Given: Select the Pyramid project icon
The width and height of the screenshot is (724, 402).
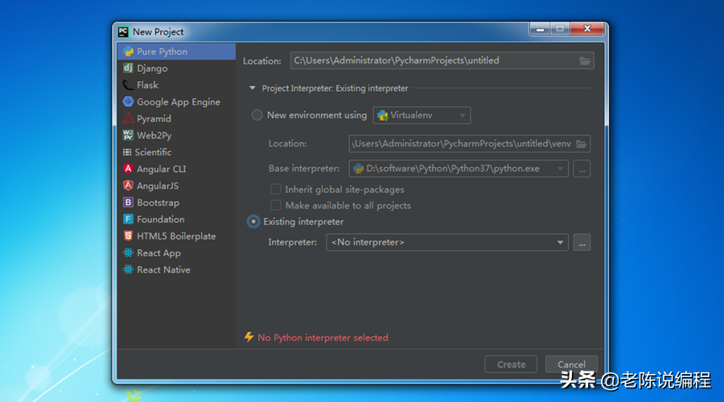Looking at the screenshot, I should [129, 119].
